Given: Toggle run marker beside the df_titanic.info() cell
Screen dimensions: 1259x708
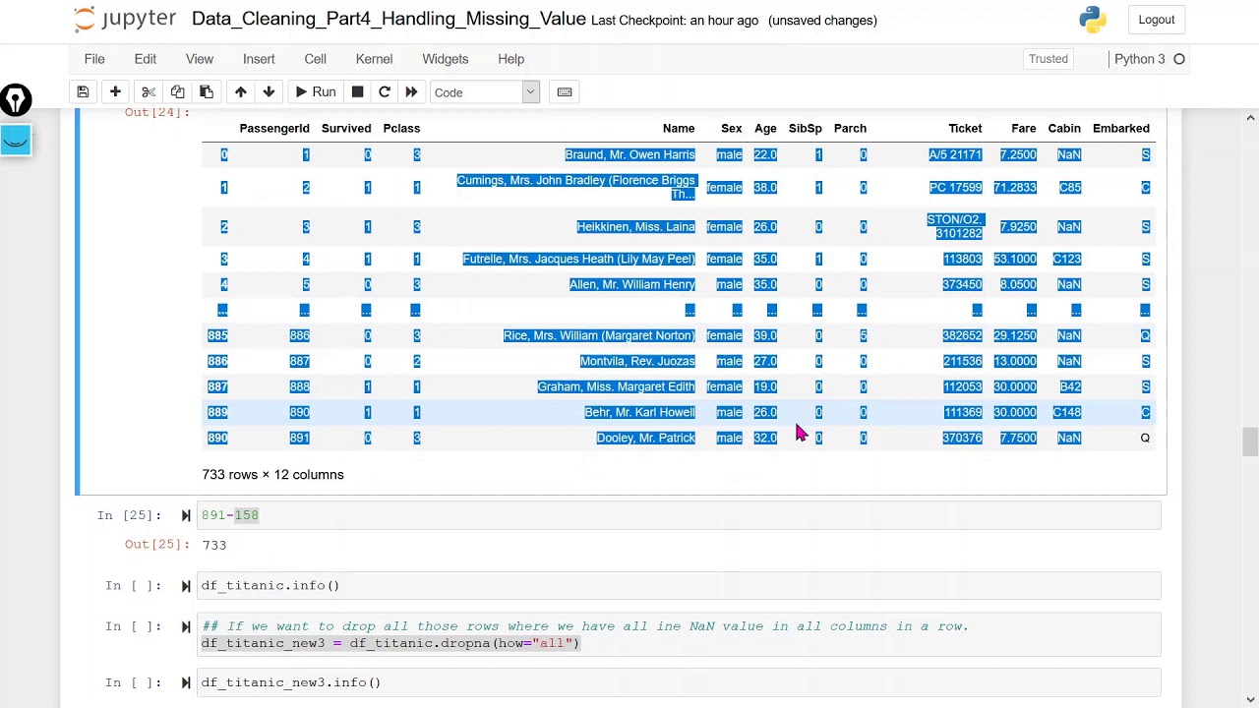Looking at the screenshot, I should (186, 586).
